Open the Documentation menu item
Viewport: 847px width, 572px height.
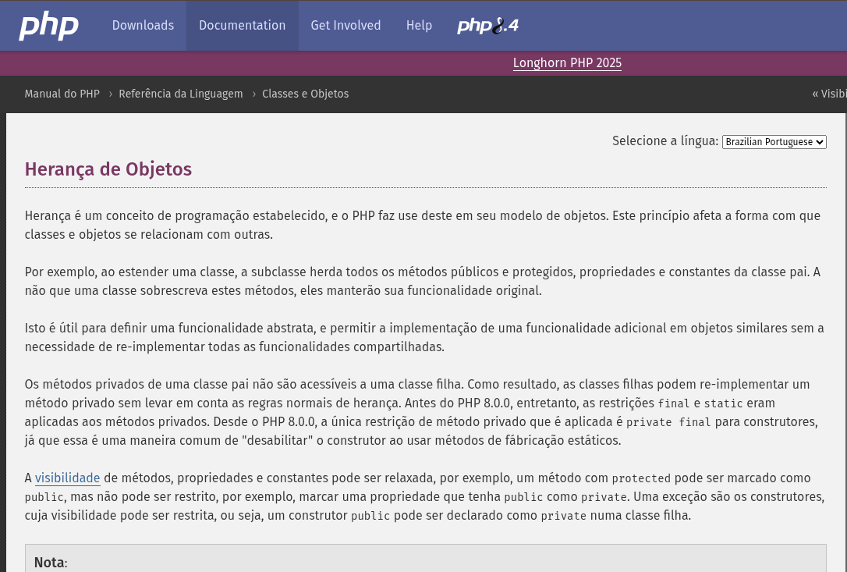tap(242, 26)
